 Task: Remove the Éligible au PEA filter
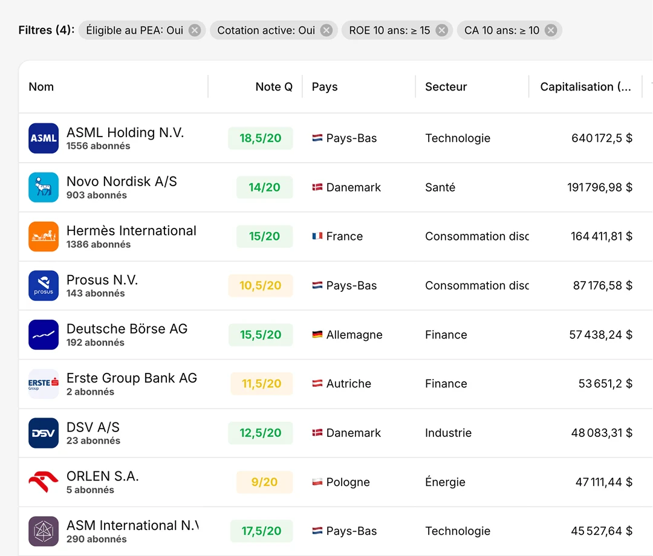[x=195, y=30]
